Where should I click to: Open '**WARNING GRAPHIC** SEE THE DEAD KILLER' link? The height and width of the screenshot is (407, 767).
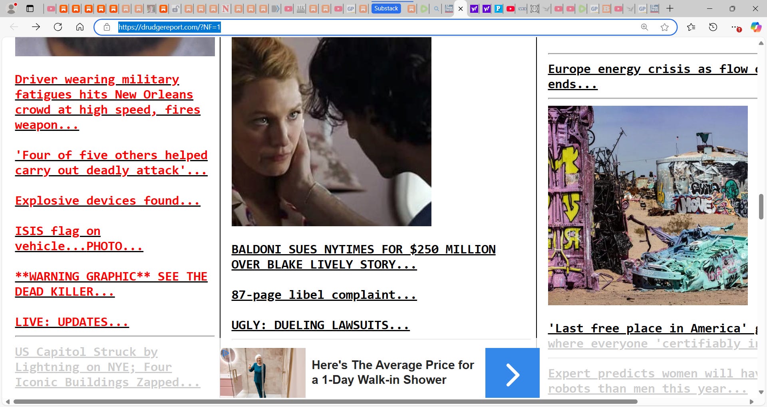point(111,284)
